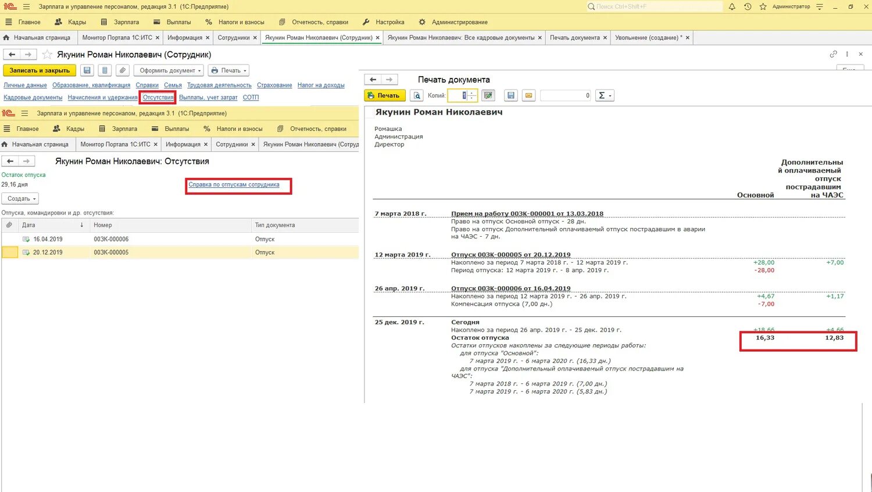Go back arrow on employee form
This screenshot has height=492, width=872.
[12, 54]
